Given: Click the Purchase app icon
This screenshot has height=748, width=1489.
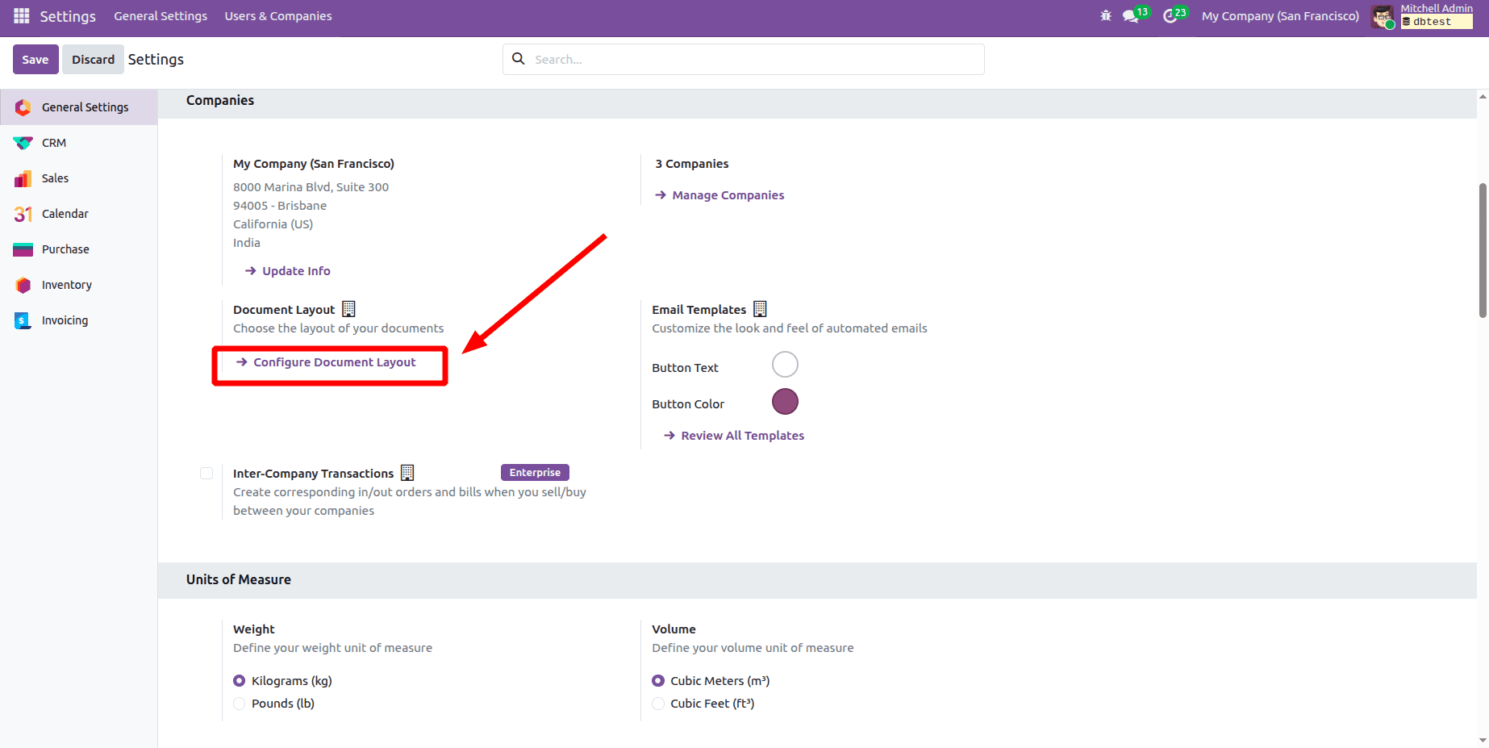Looking at the screenshot, I should tap(23, 249).
